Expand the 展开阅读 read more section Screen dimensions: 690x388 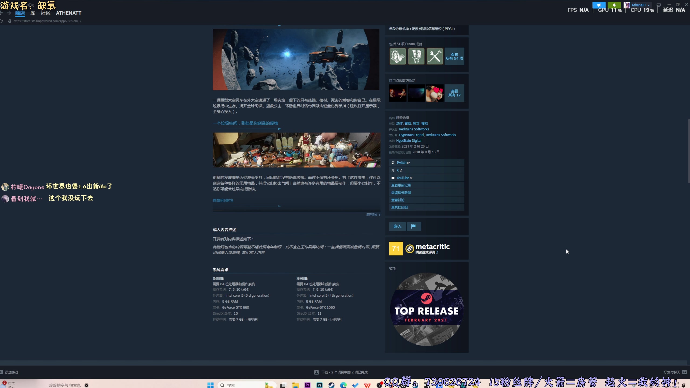pos(373,215)
